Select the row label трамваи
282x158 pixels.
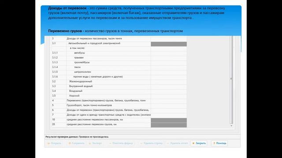(x=79, y=57)
